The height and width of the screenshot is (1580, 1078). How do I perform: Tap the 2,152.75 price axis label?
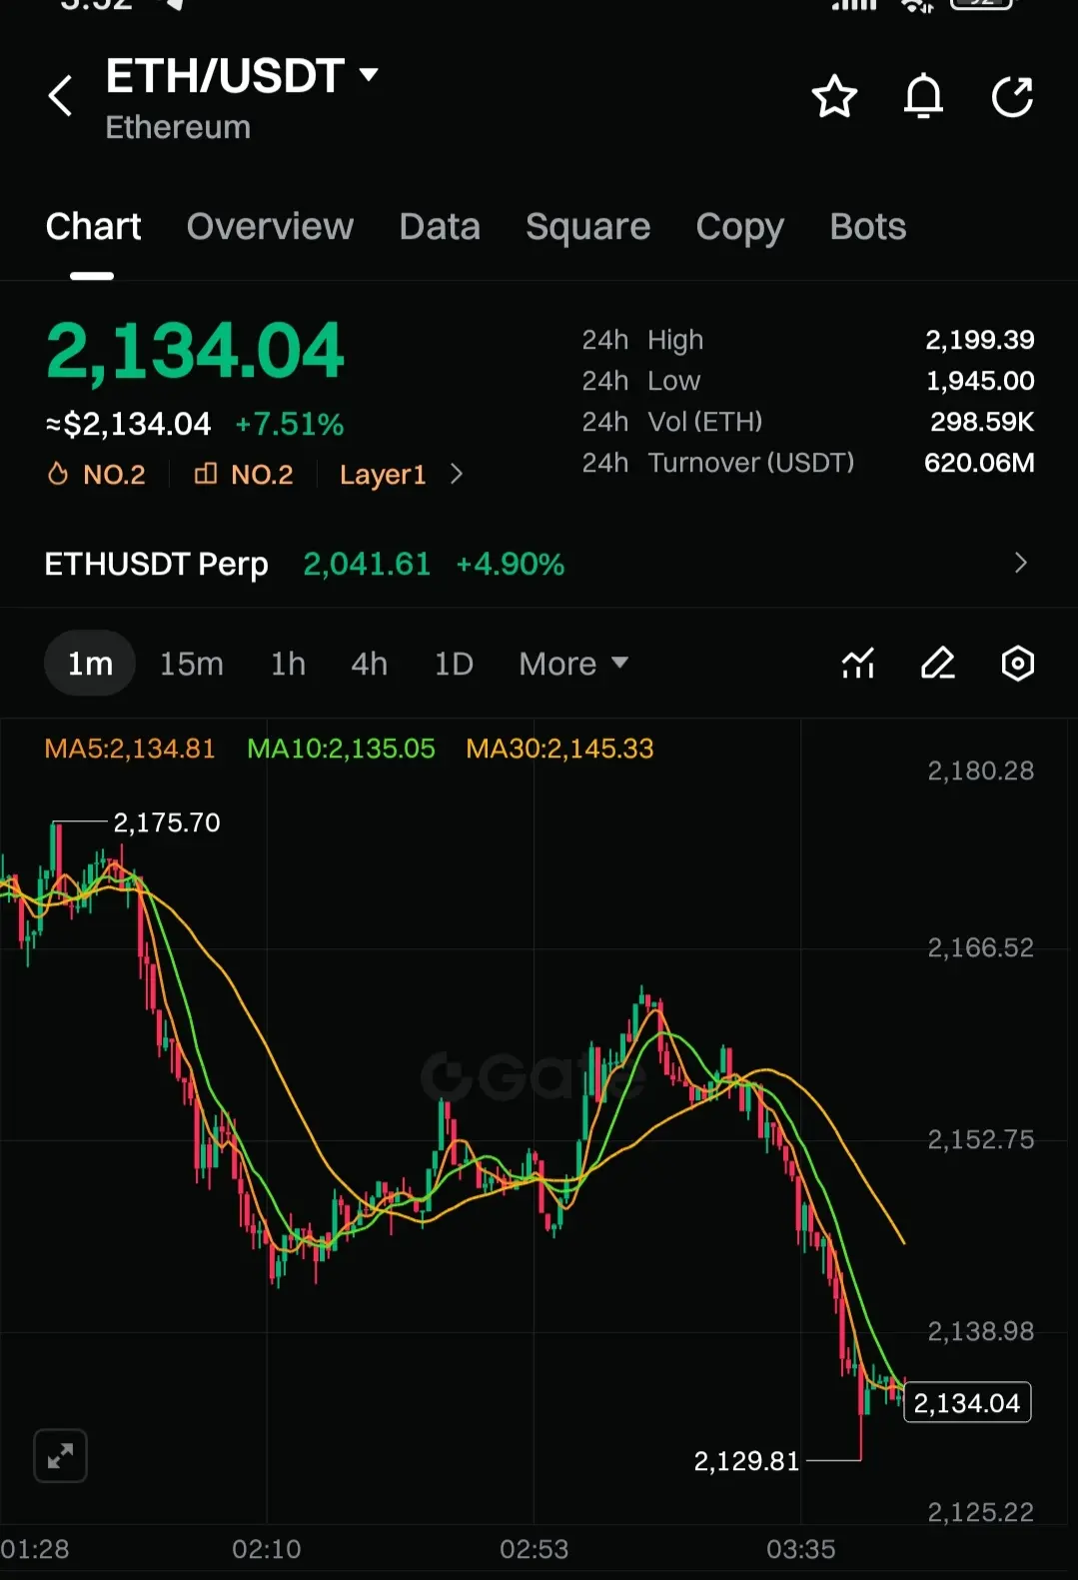[981, 1139]
